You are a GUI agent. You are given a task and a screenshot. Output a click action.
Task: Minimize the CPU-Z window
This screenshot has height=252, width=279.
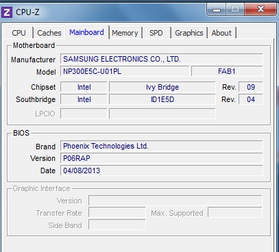(x=217, y=10)
